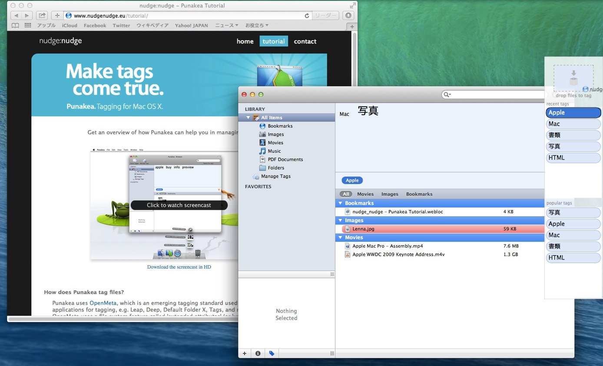Reload the page in Safari
This screenshot has height=366, width=603.
pos(307,16)
